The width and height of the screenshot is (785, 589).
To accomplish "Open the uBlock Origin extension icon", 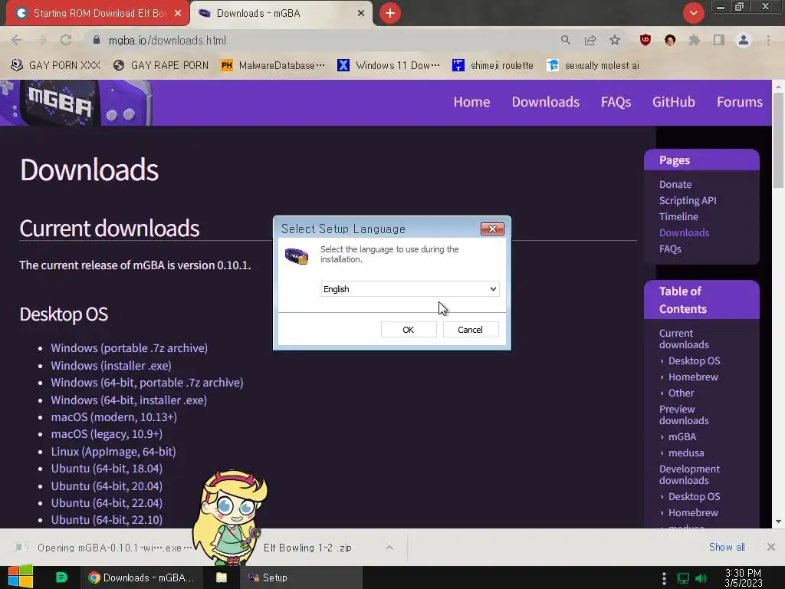I will tap(645, 40).
